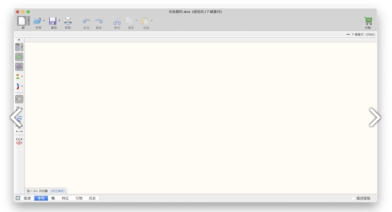Create a new file with 新 icon
This screenshot has width=392, height=212.
coord(22,21)
